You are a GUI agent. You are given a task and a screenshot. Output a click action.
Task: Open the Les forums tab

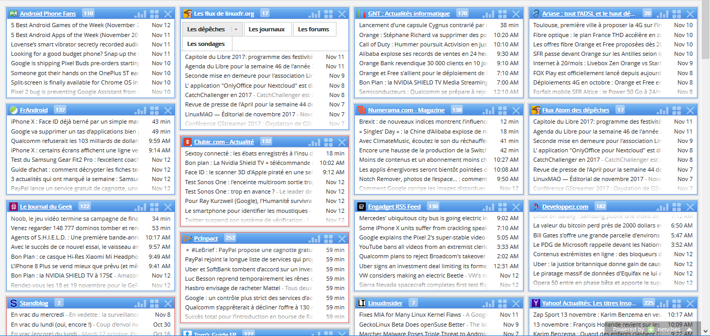(x=313, y=30)
